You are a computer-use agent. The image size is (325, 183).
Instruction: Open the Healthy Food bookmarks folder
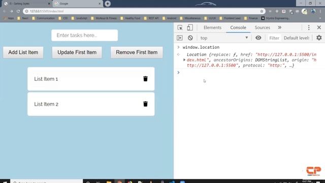tap(131, 18)
